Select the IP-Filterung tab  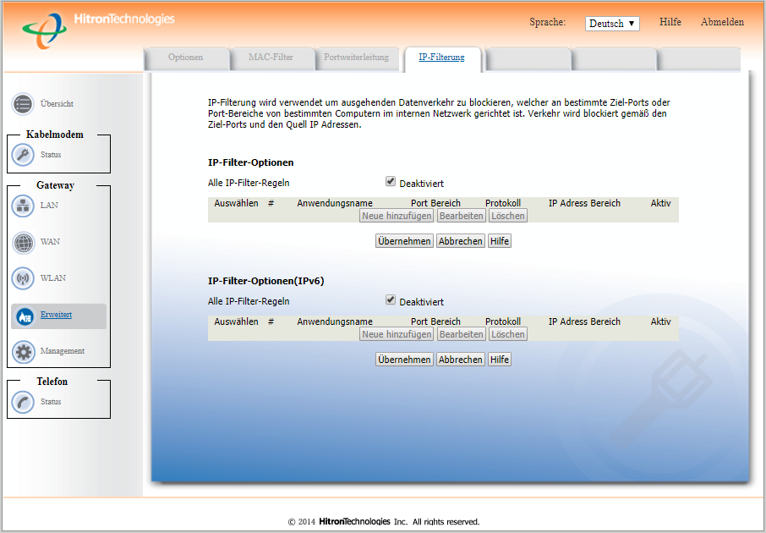[x=441, y=58]
